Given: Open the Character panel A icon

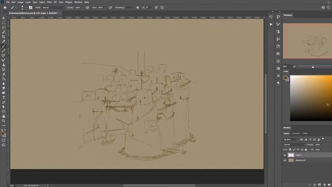Looking at the screenshot, I should 278,76.
